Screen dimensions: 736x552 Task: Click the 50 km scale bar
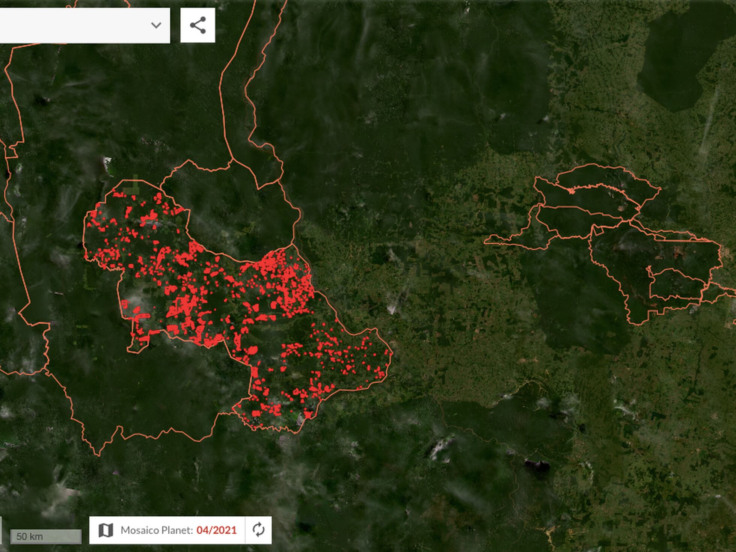[x=45, y=536]
